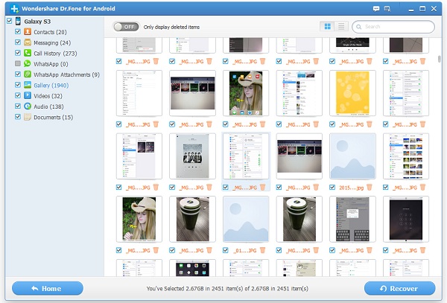Click the Recover button
447x303 pixels.
click(399, 288)
